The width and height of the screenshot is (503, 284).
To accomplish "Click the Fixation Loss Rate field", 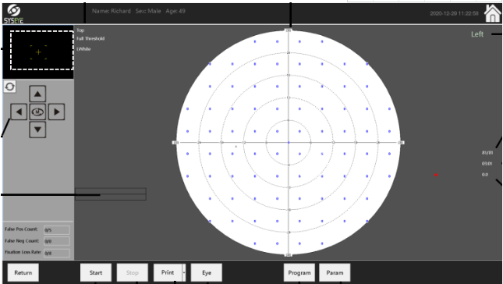I will [57, 253].
